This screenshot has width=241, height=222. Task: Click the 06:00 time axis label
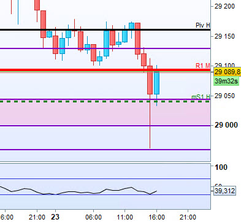(93, 217)
